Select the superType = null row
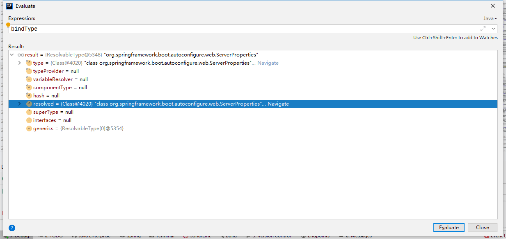Viewport: 506px width, 239px height. click(x=253, y=112)
